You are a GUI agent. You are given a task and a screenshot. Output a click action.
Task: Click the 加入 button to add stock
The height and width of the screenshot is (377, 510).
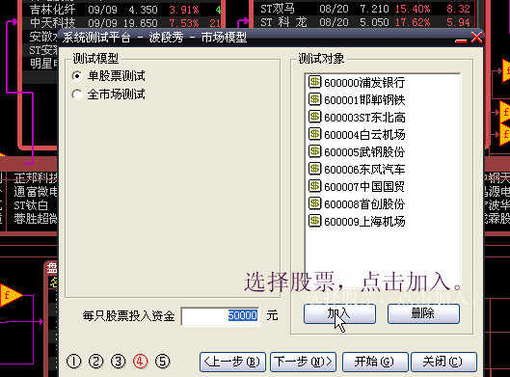pos(339,313)
